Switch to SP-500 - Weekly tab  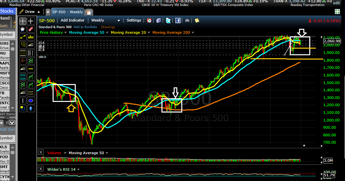[x=67, y=12]
